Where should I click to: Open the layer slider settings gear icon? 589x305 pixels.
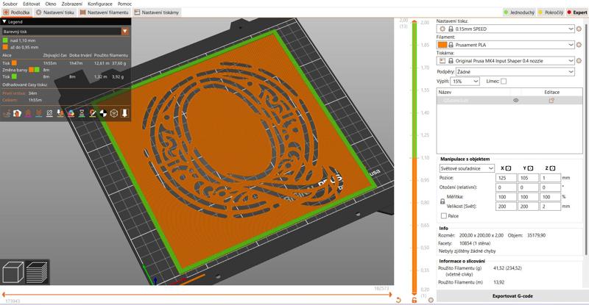click(x=431, y=300)
